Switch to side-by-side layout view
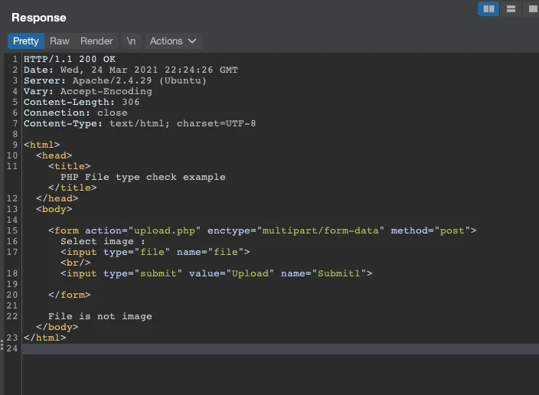The height and width of the screenshot is (395, 539). pos(488,9)
